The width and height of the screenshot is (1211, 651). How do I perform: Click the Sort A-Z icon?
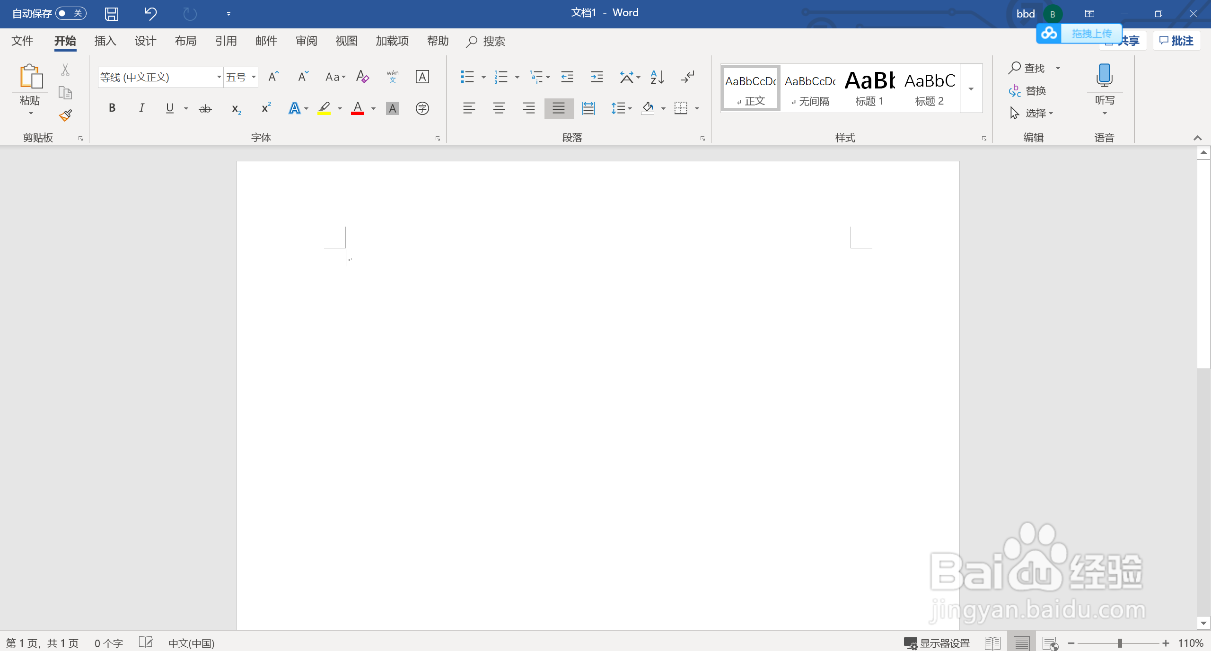657,77
